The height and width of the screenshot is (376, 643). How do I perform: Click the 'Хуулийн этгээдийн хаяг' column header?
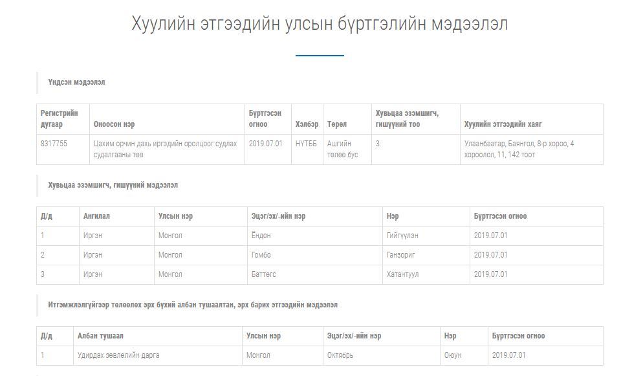[x=503, y=124]
